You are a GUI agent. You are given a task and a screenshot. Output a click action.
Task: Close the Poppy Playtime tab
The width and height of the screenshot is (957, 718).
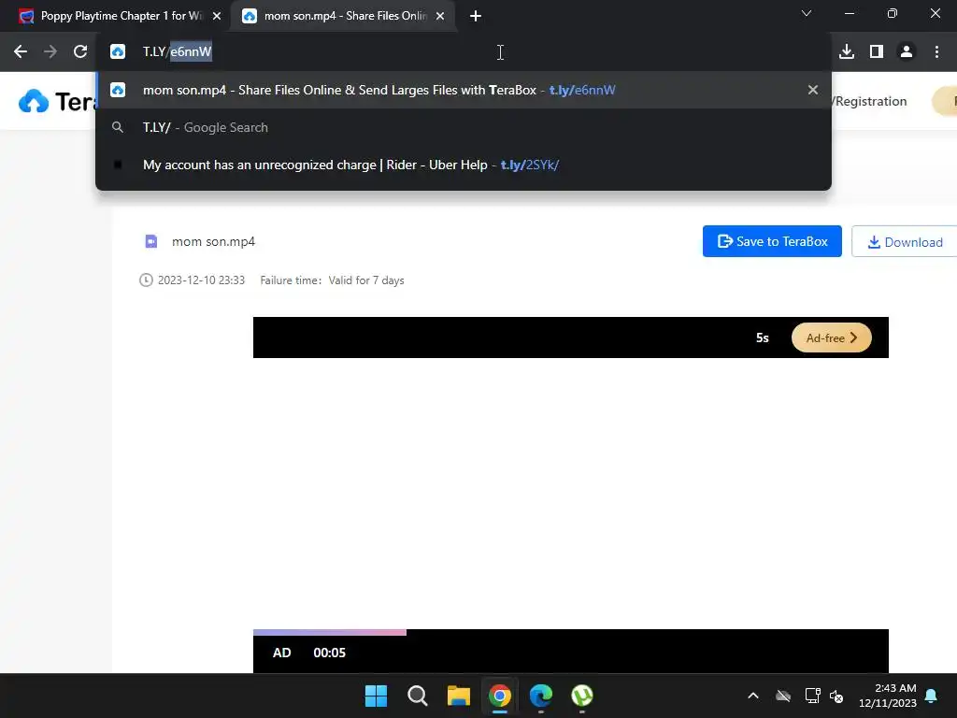point(217,17)
